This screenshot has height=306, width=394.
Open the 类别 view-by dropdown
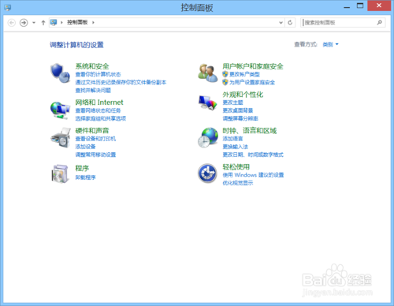pyautogui.click(x=330, y=44)
